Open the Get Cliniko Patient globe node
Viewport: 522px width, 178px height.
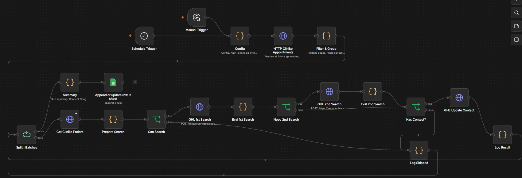[x=70, y=119]
